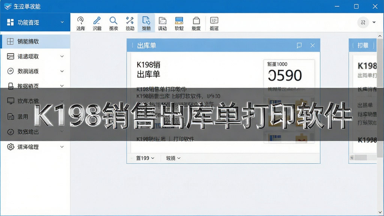Viewport: 384px width, 216px height.
Task: Open the magnifier search toolbar icon
Action: coord(113,23)
